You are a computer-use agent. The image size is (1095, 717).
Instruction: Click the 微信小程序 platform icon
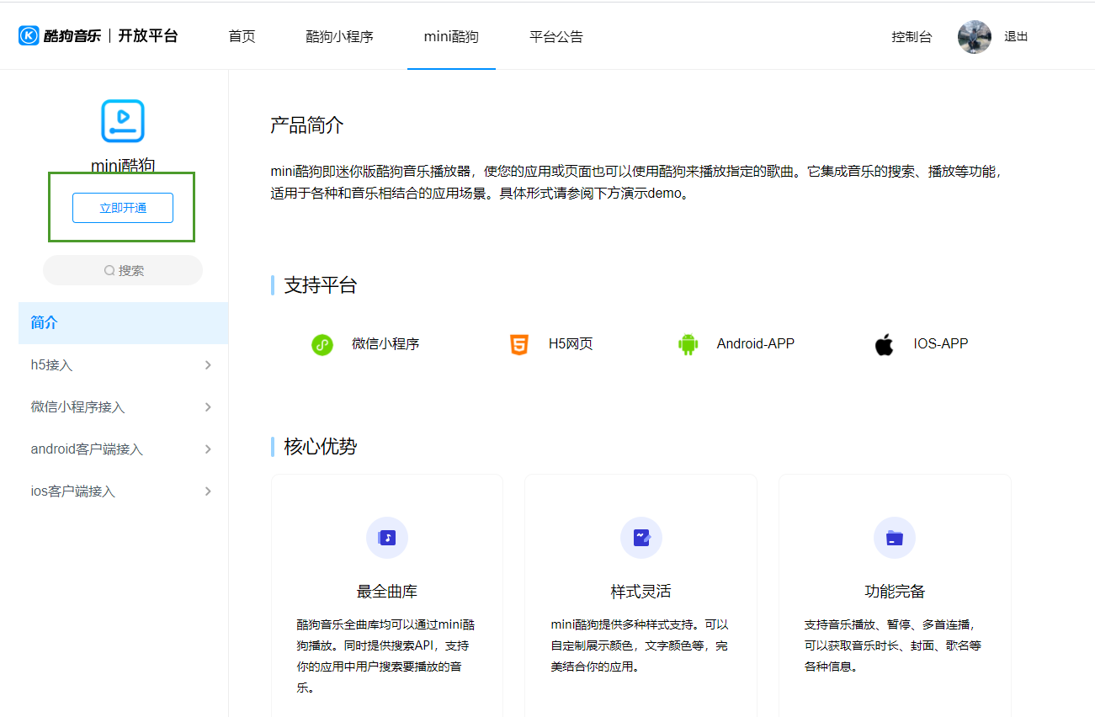[322, 344]
